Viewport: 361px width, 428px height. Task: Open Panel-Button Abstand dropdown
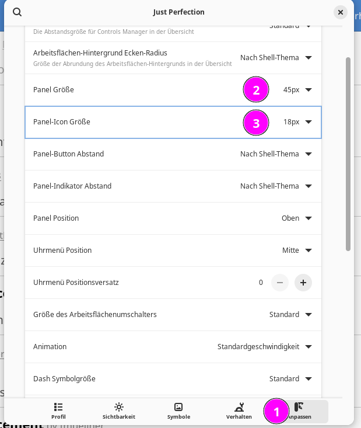tap(276, 154)
